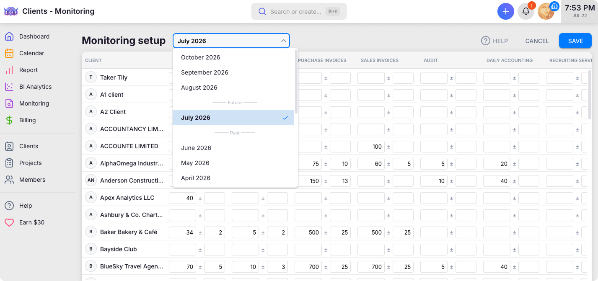Viewport: 598px width, 281px height.
Task: Click the Taker Tily avatar badge
Action: point(91,77)
